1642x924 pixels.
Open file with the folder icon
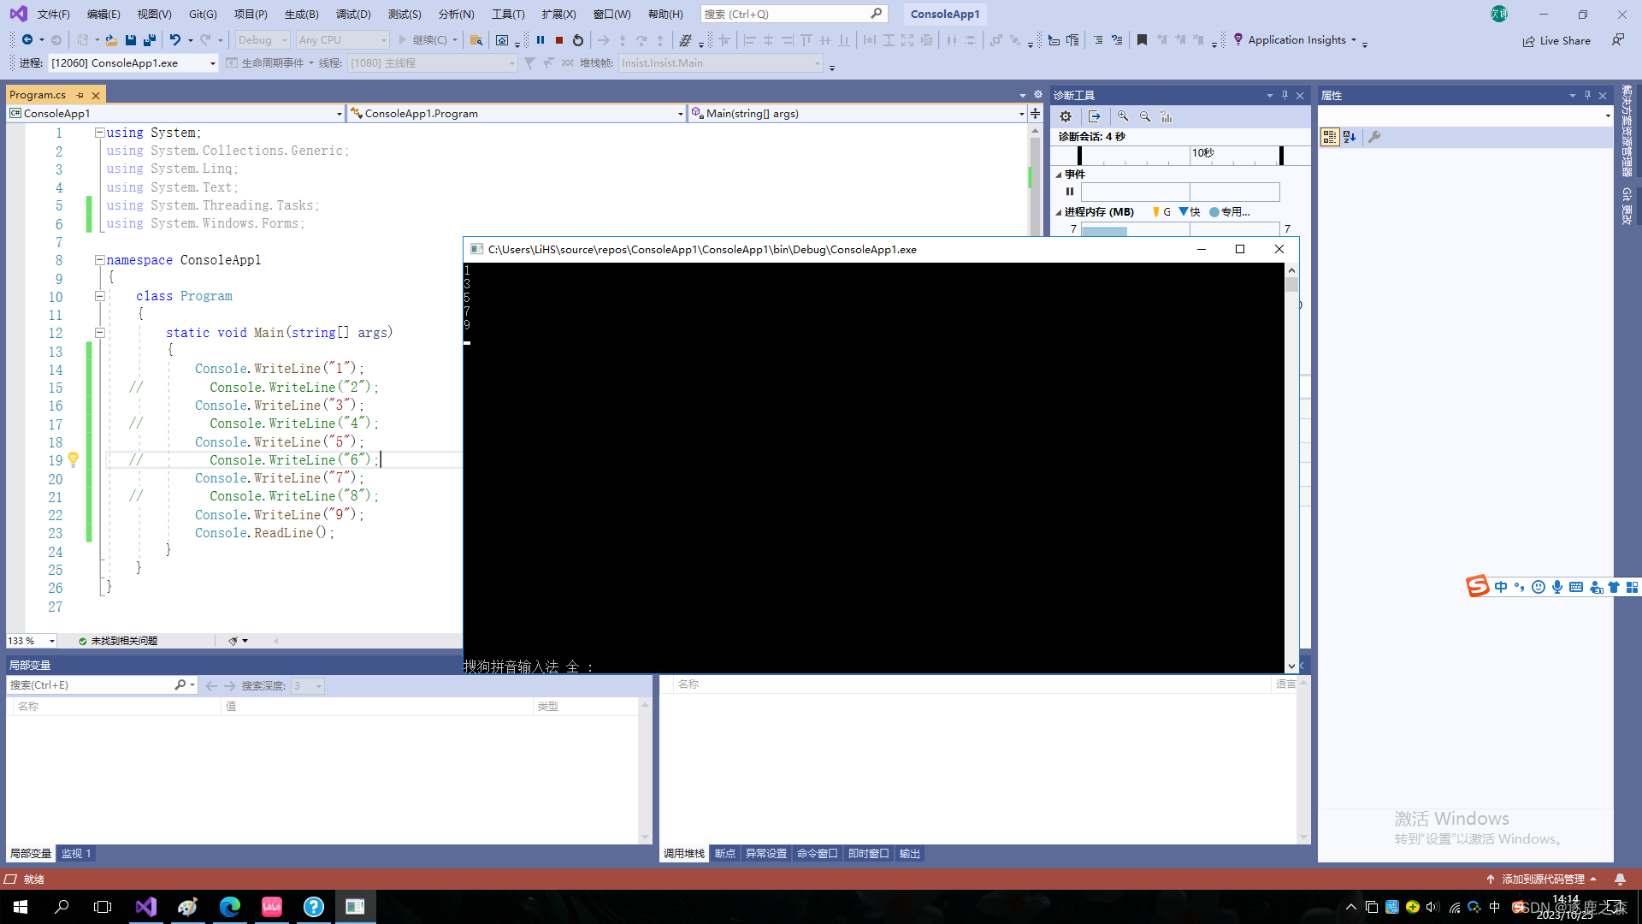111,40
